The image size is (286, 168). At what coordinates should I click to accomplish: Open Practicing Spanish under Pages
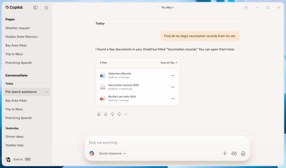[19, 63]
